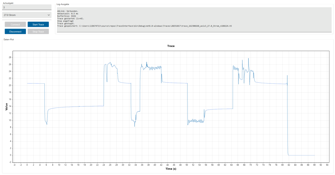The image size is (335, 175).
Task: Click the Achsobjekt input field
Action: 27,7
